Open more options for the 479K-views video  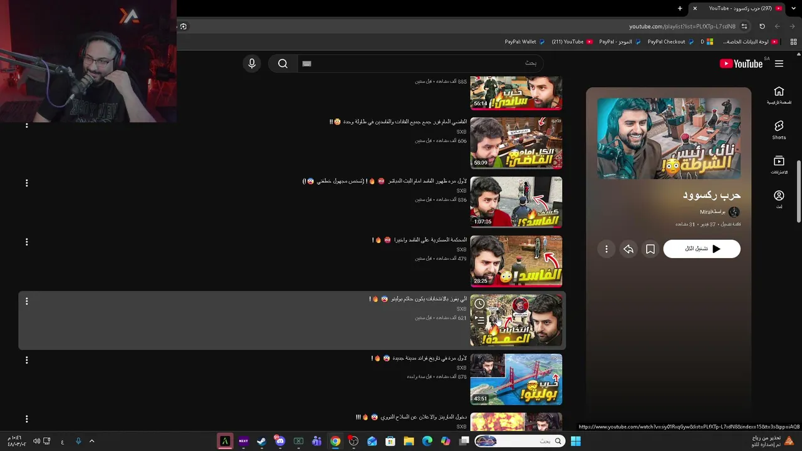point(26,242)
